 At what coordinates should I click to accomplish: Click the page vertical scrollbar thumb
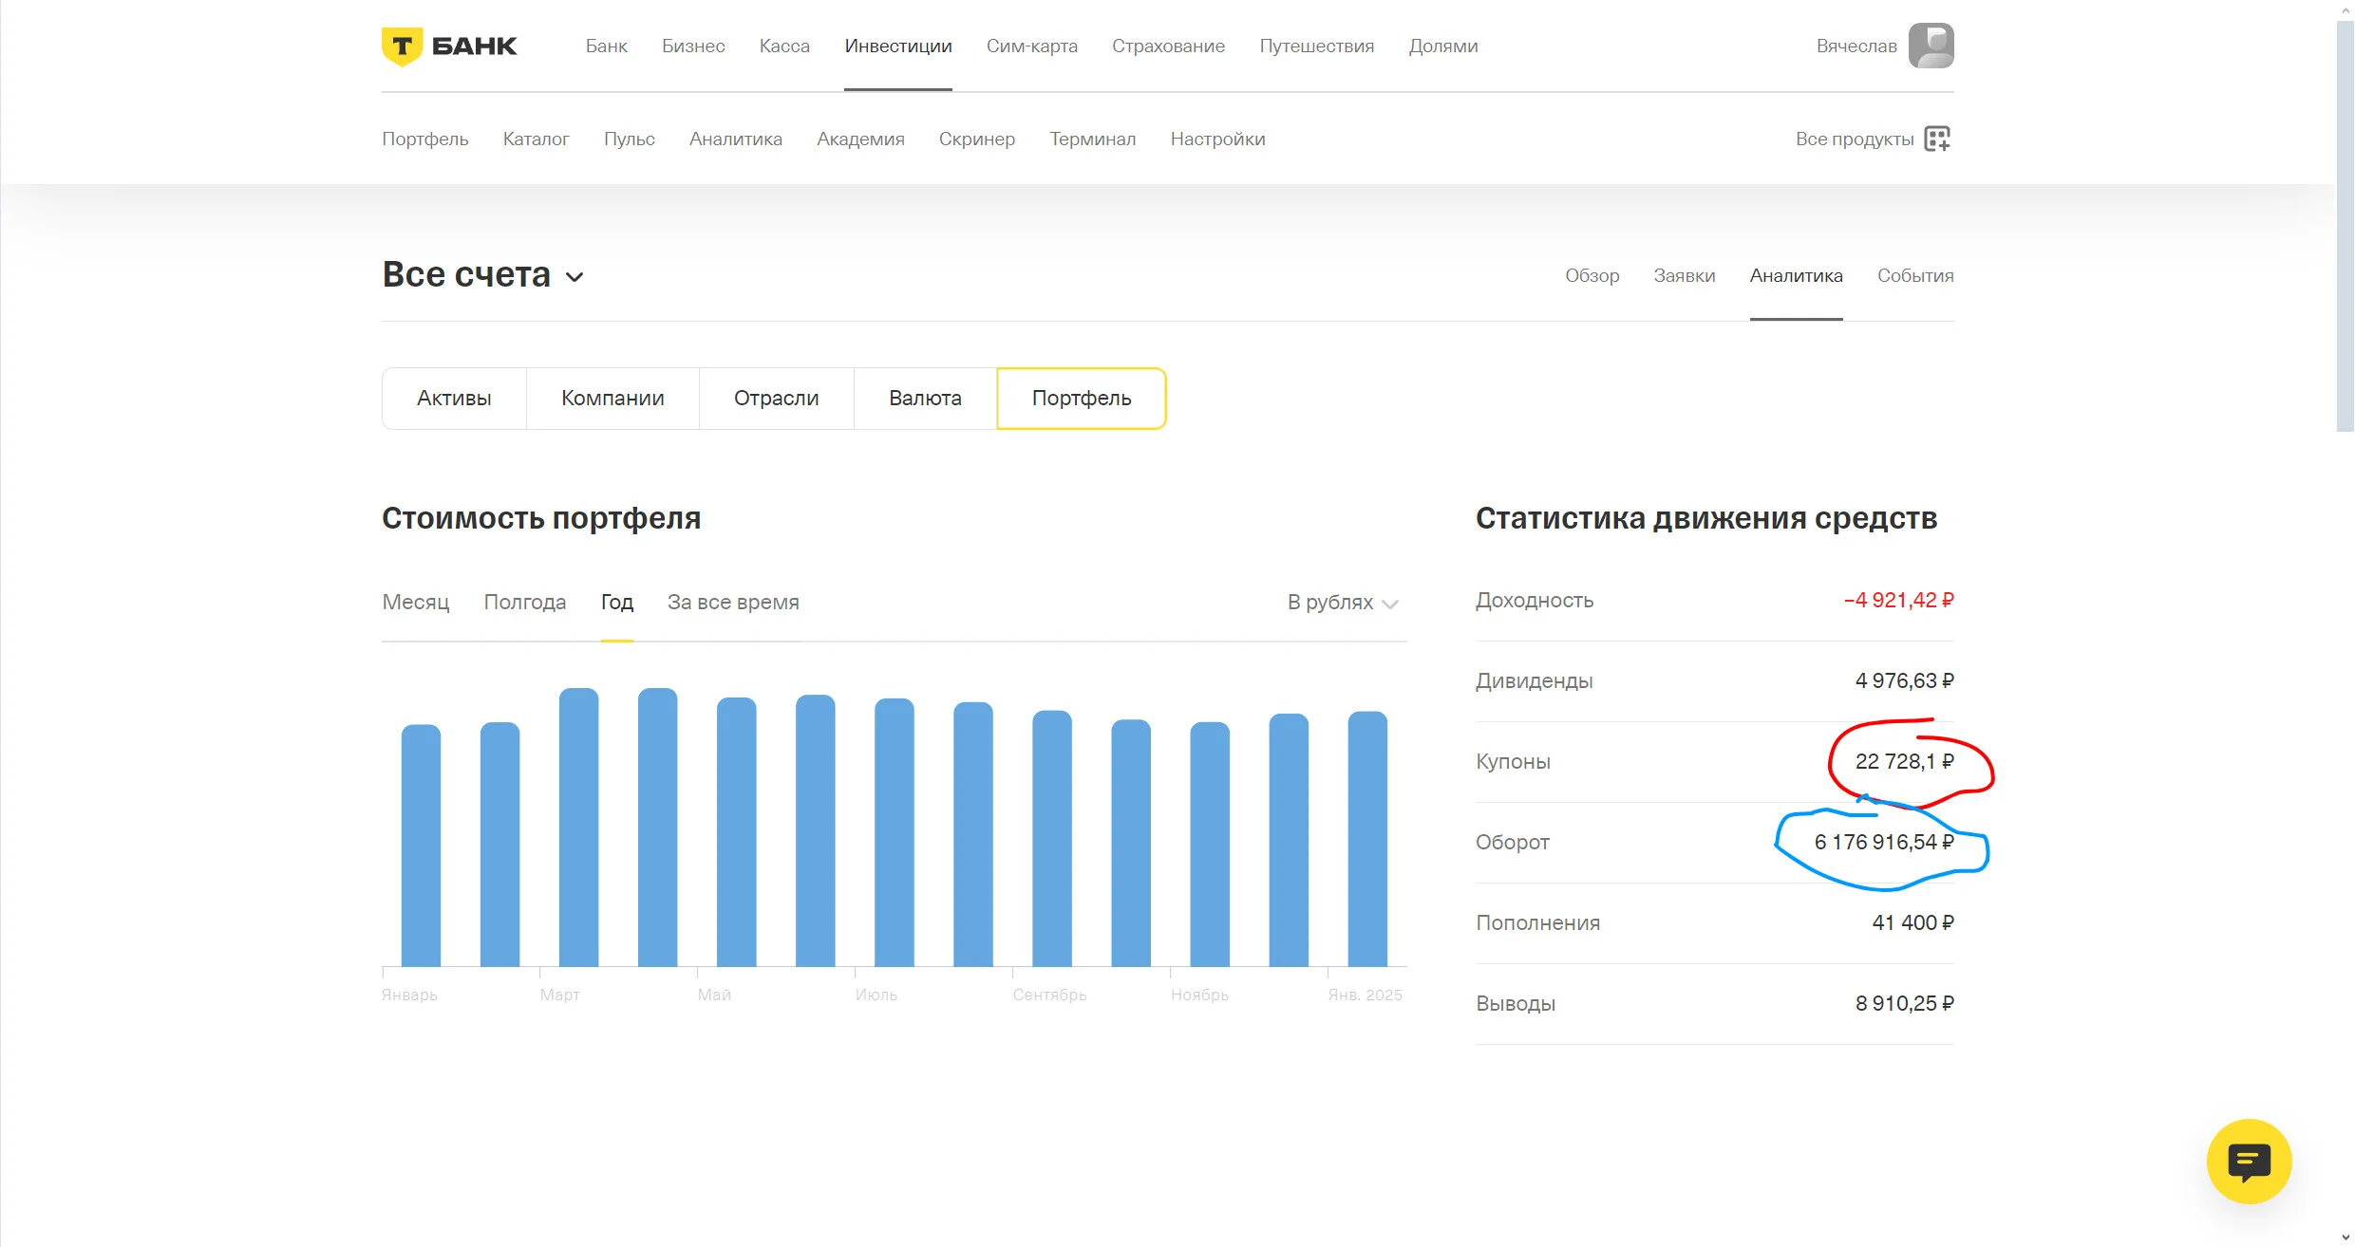point(2345,226)
